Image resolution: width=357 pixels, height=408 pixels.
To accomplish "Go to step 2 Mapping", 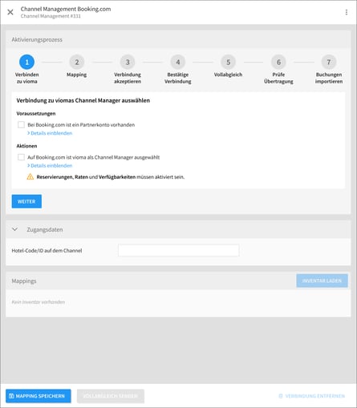I will [x=77, y=62].
